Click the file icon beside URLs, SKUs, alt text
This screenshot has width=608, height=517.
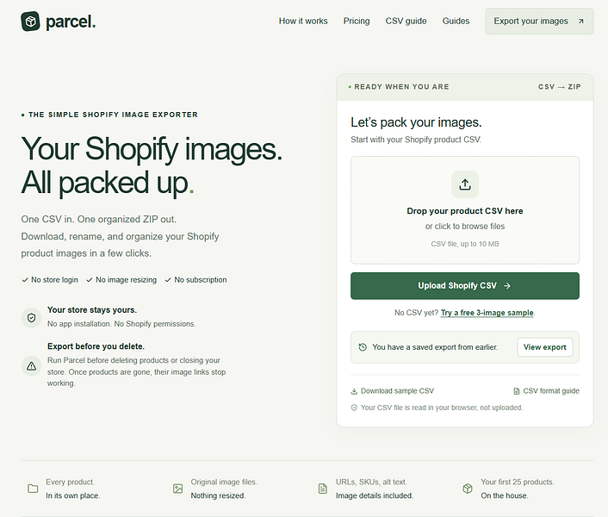tap(323, 489)
